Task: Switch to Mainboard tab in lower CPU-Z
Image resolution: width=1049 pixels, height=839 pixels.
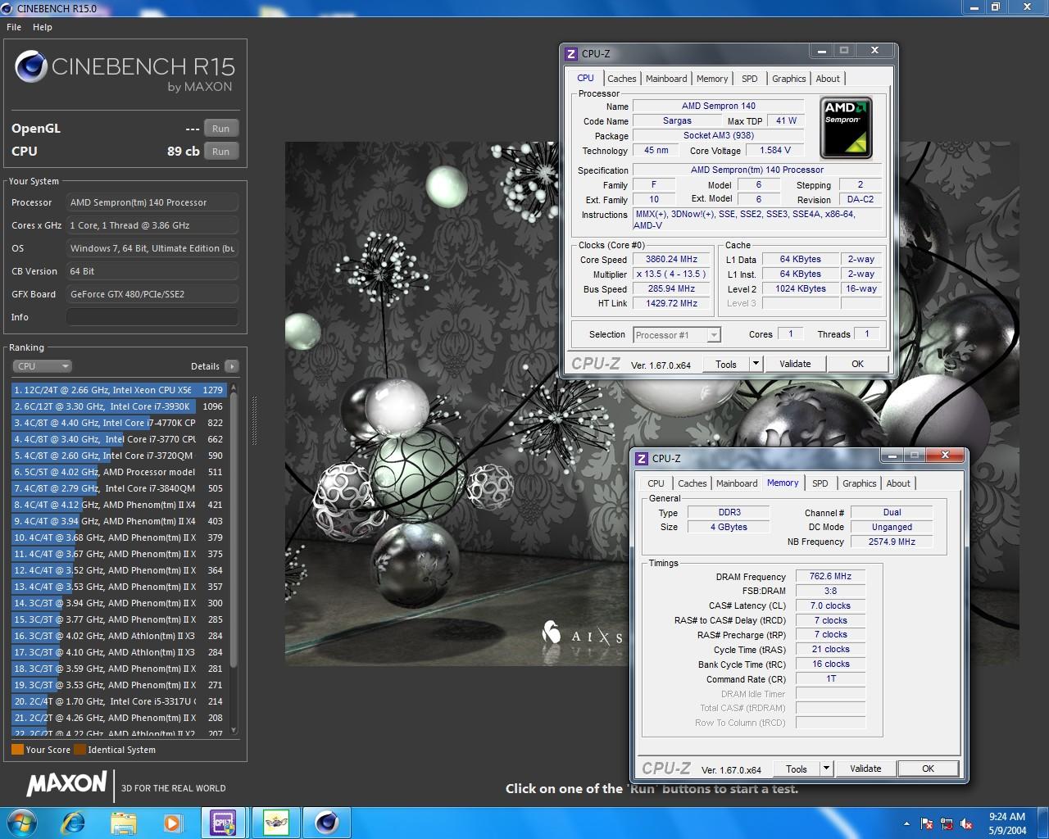Action: (x=737, y=483)
